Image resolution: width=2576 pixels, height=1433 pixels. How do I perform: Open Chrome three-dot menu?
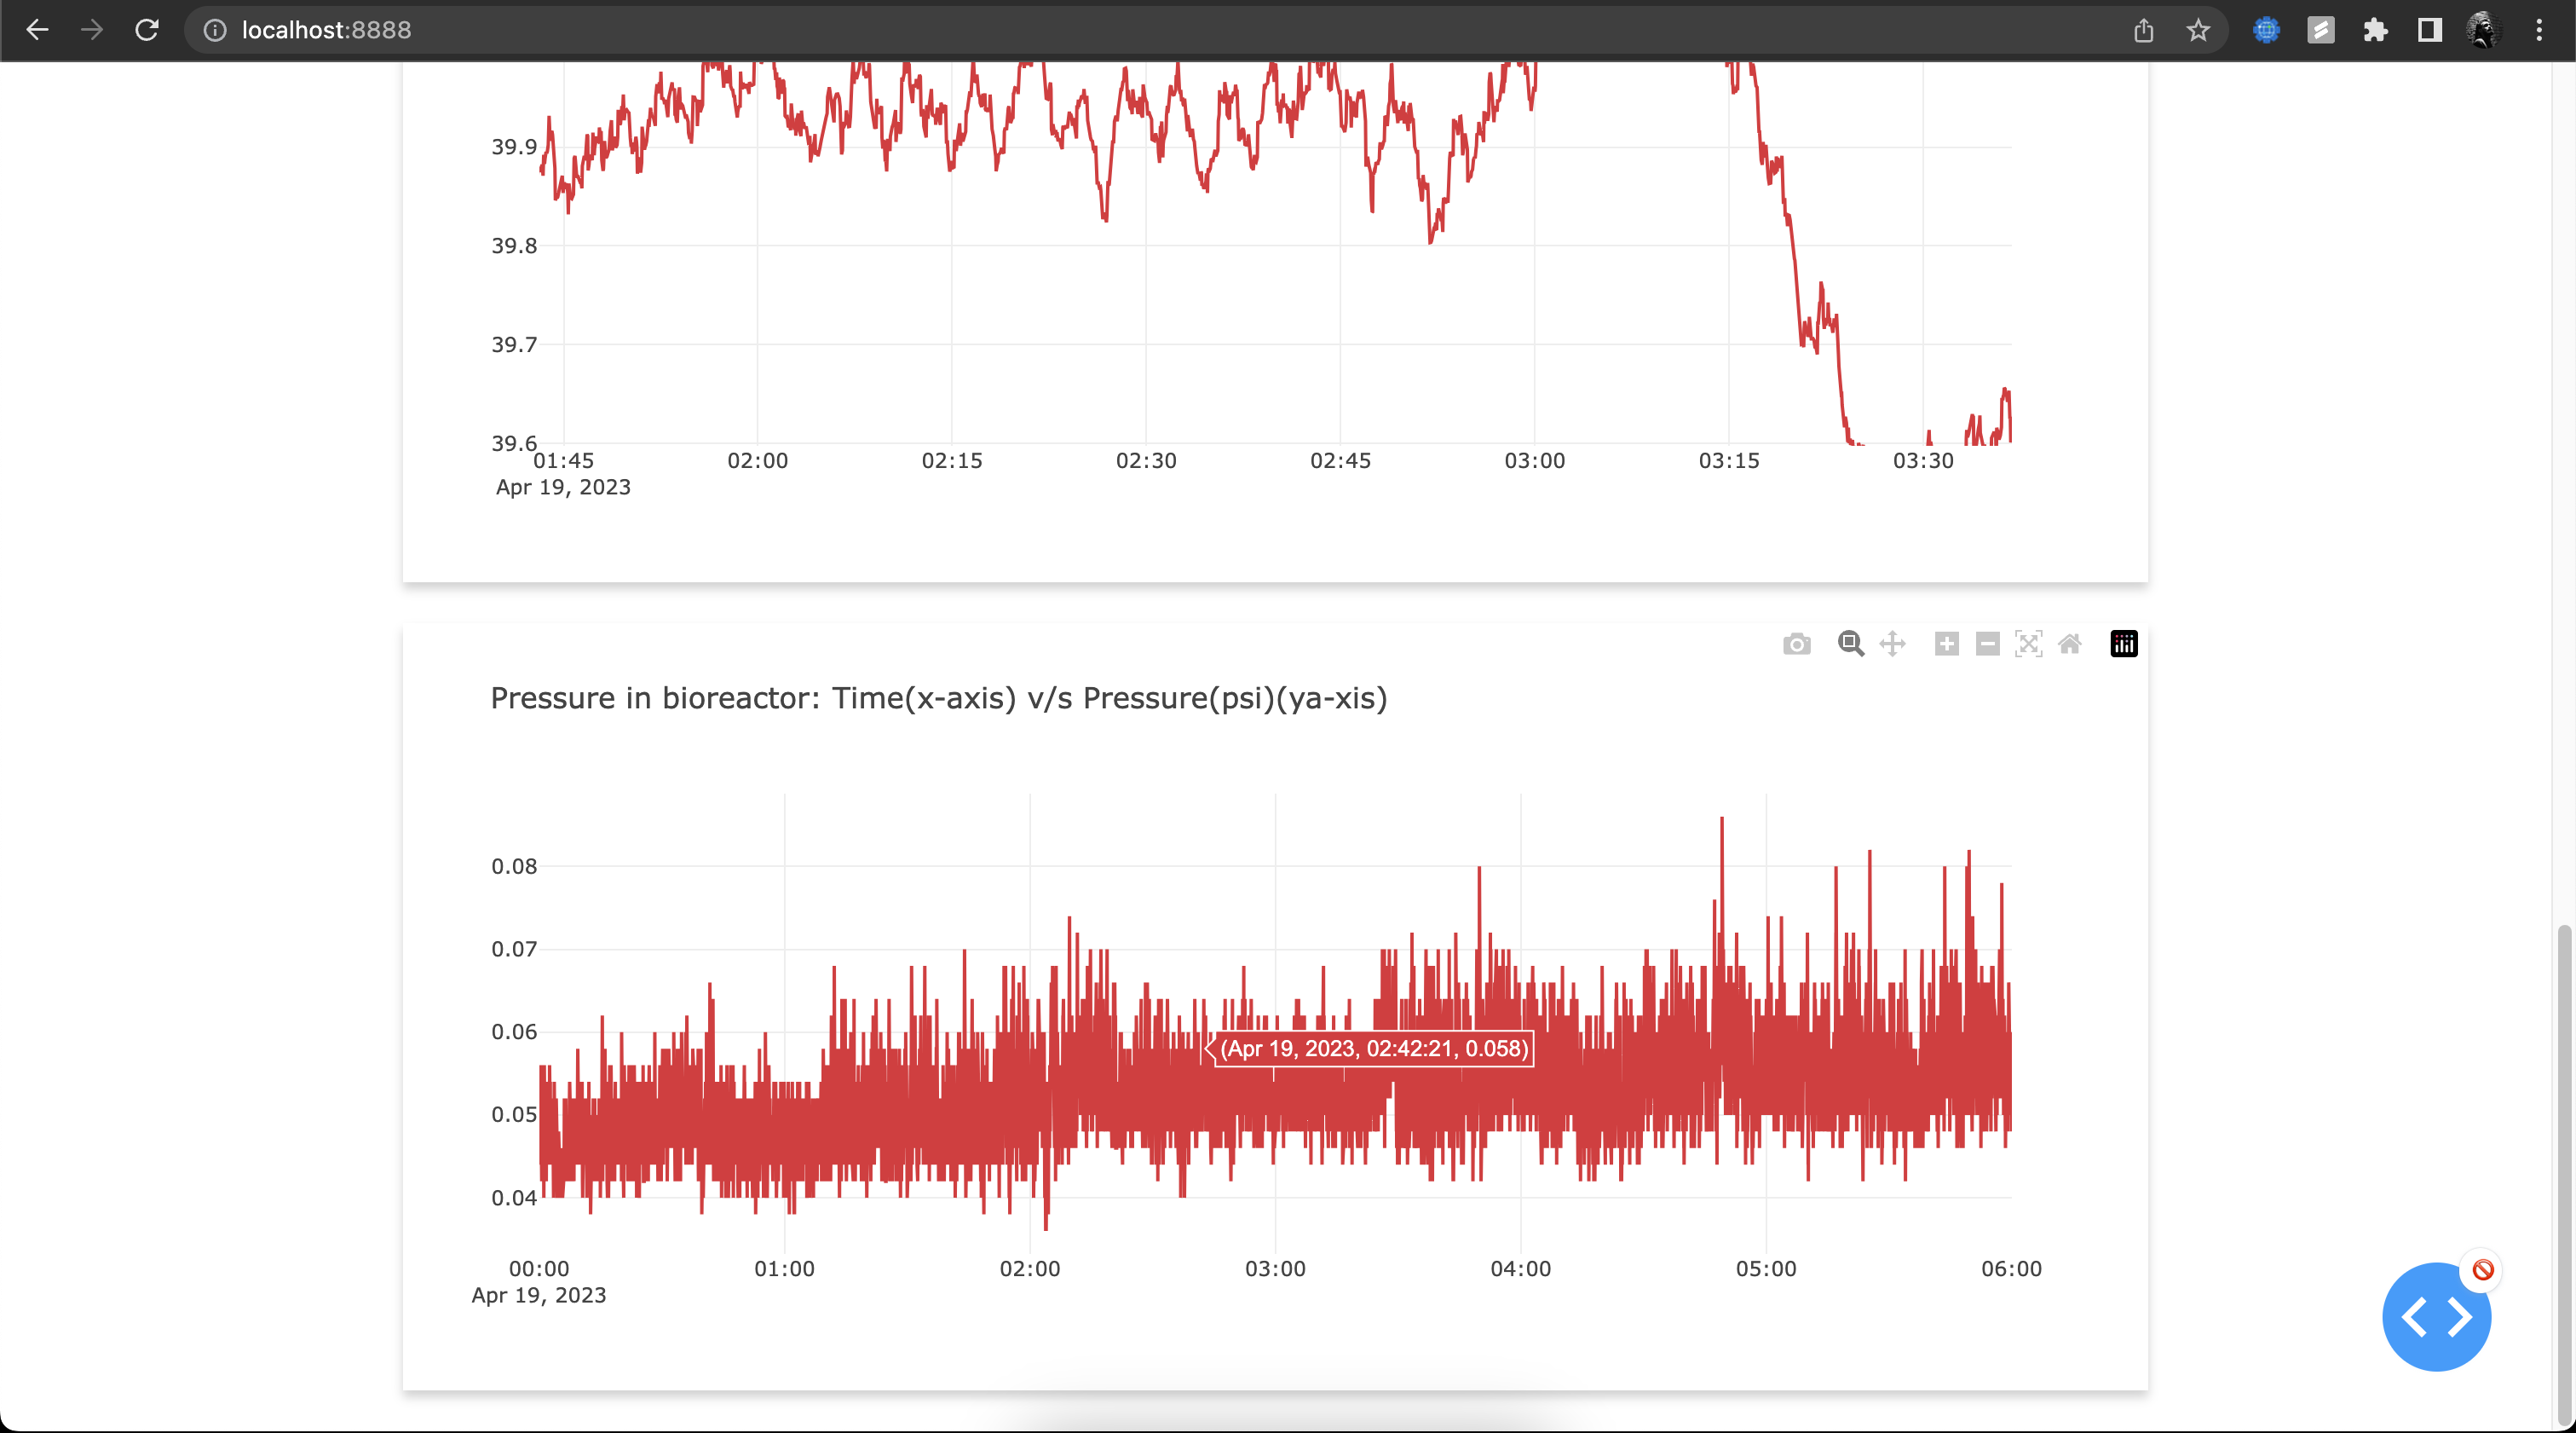[2539, 30]
